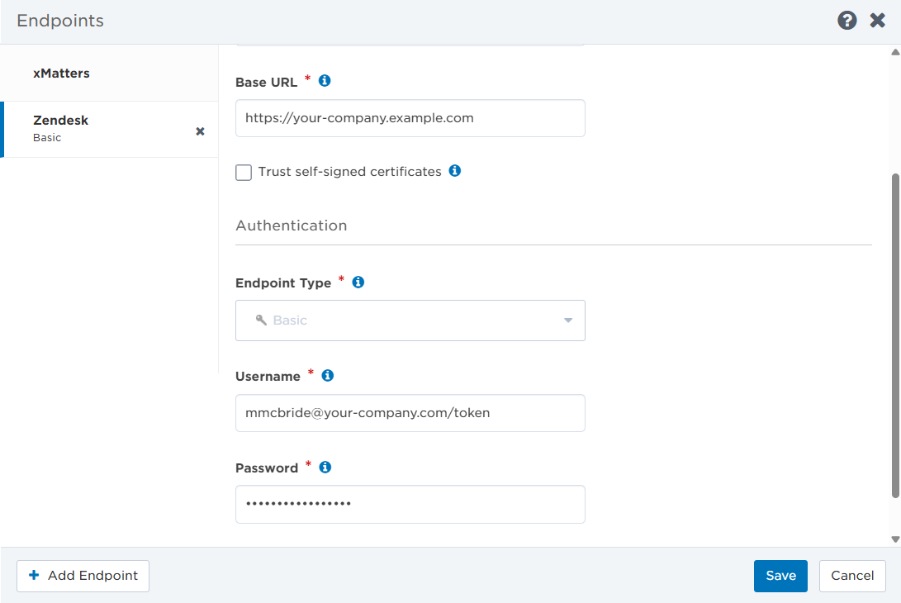Click the Endpoint Type info icon
901x603 pixels.
click(x=358, y=282)
